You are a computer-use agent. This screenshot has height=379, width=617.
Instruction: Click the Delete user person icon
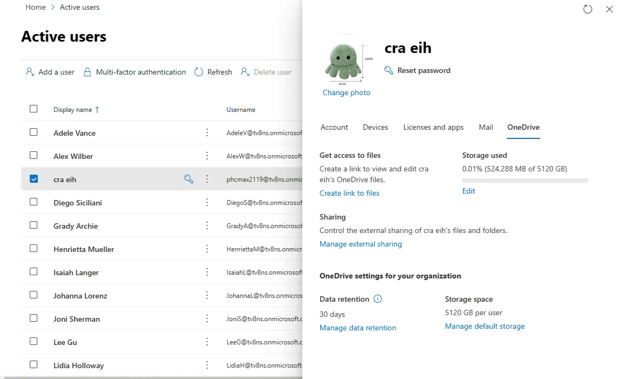pos(245,72)
